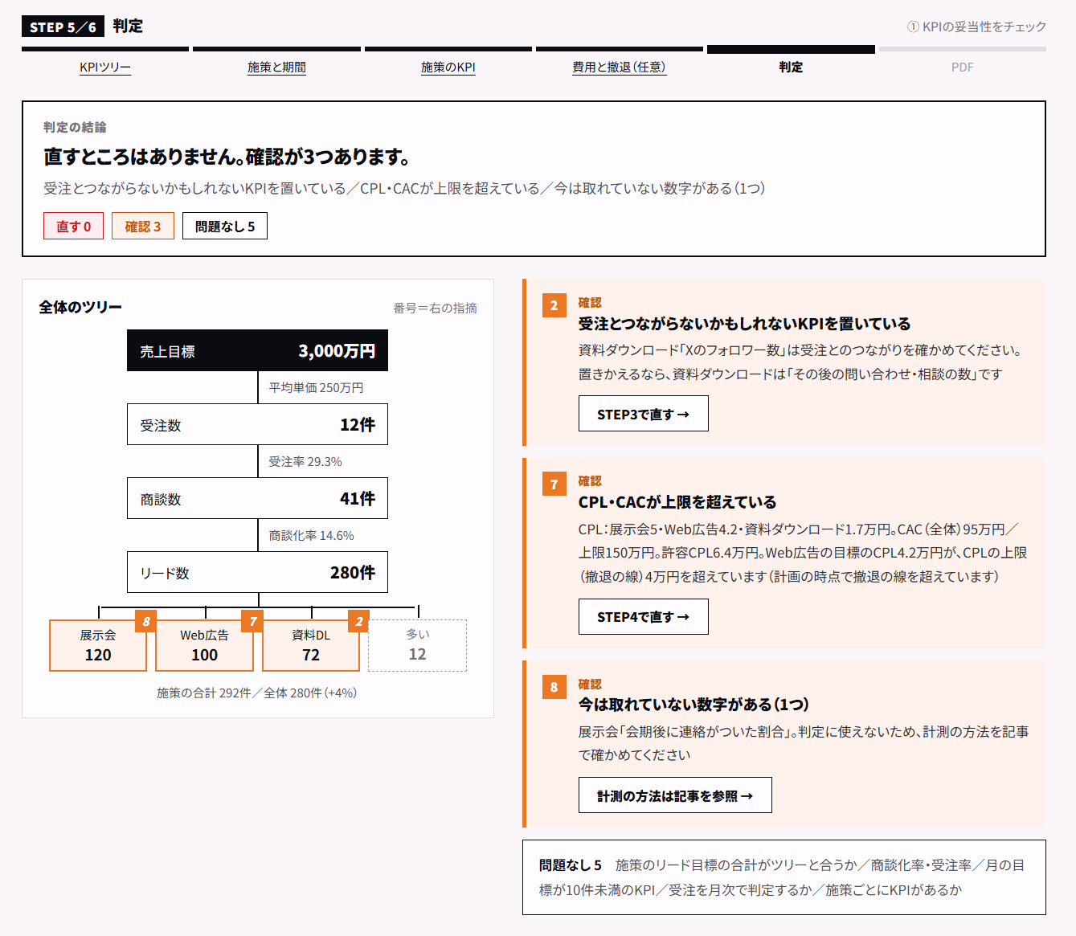This screenshot has height=936, width=1076.
Task: Click the 直す 0 count badge
Action: tap(74, 226)
